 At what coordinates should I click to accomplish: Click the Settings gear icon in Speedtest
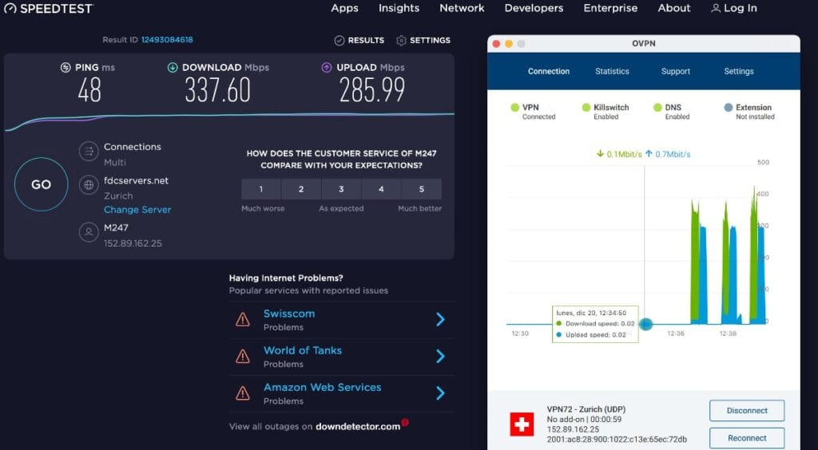coord(401,40)
